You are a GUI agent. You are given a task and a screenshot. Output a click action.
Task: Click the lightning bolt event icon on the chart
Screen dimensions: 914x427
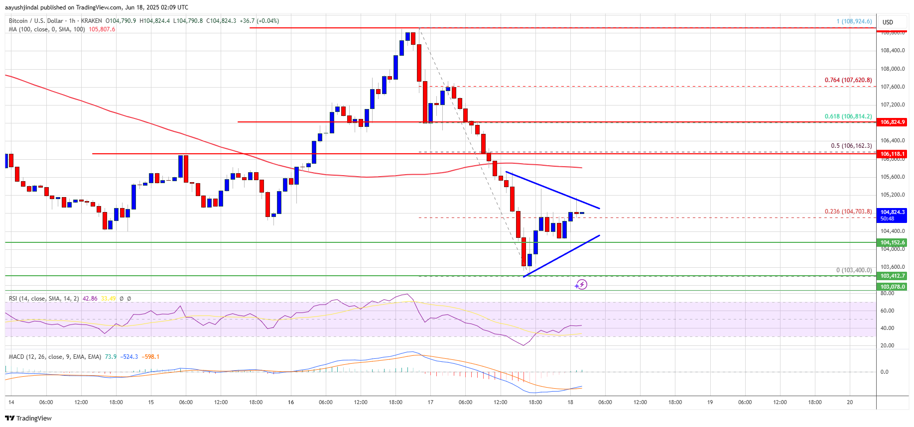581,285
